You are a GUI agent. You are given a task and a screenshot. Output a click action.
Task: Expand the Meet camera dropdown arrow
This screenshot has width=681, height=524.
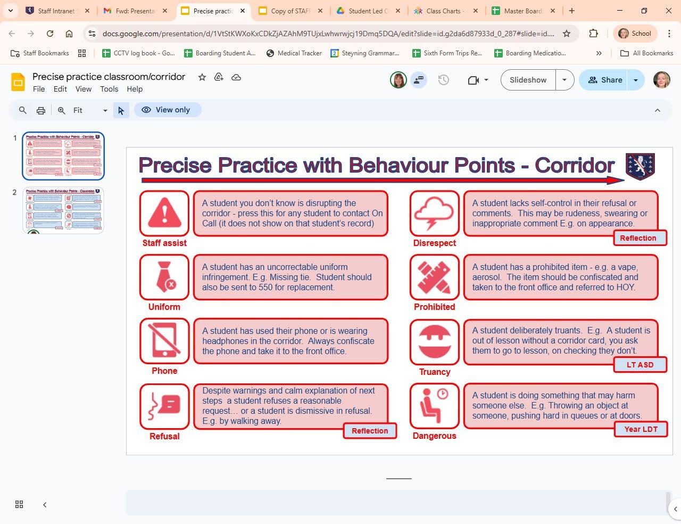tap(486, 80)
